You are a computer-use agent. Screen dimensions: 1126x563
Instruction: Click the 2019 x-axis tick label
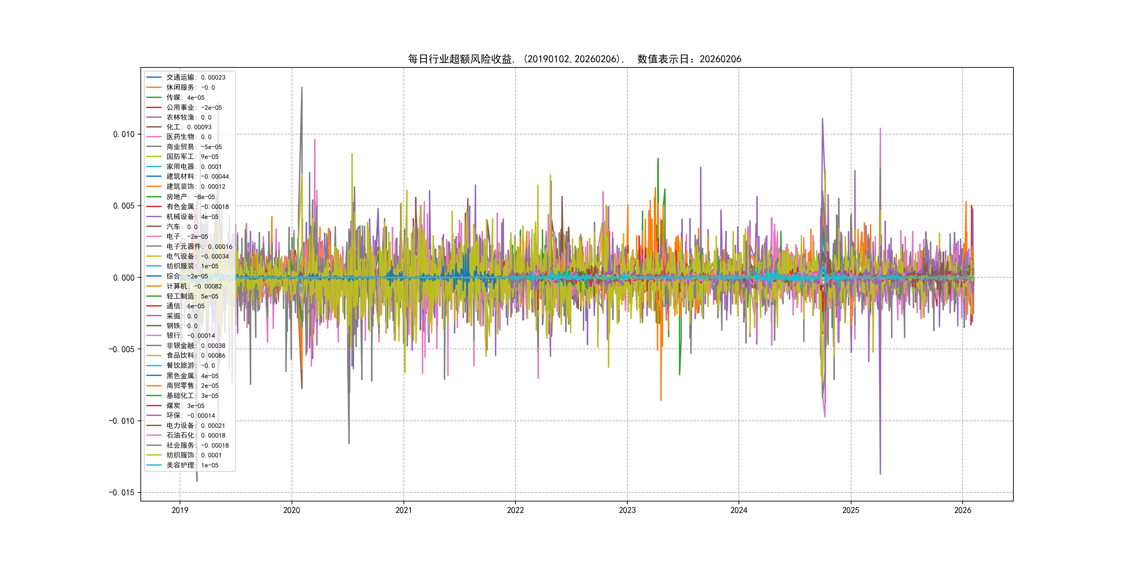[180, 510]
